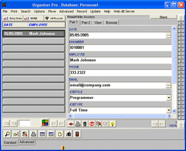
Task: Click the form's vertical scrollbar down arrow
Action: point(174,111)
